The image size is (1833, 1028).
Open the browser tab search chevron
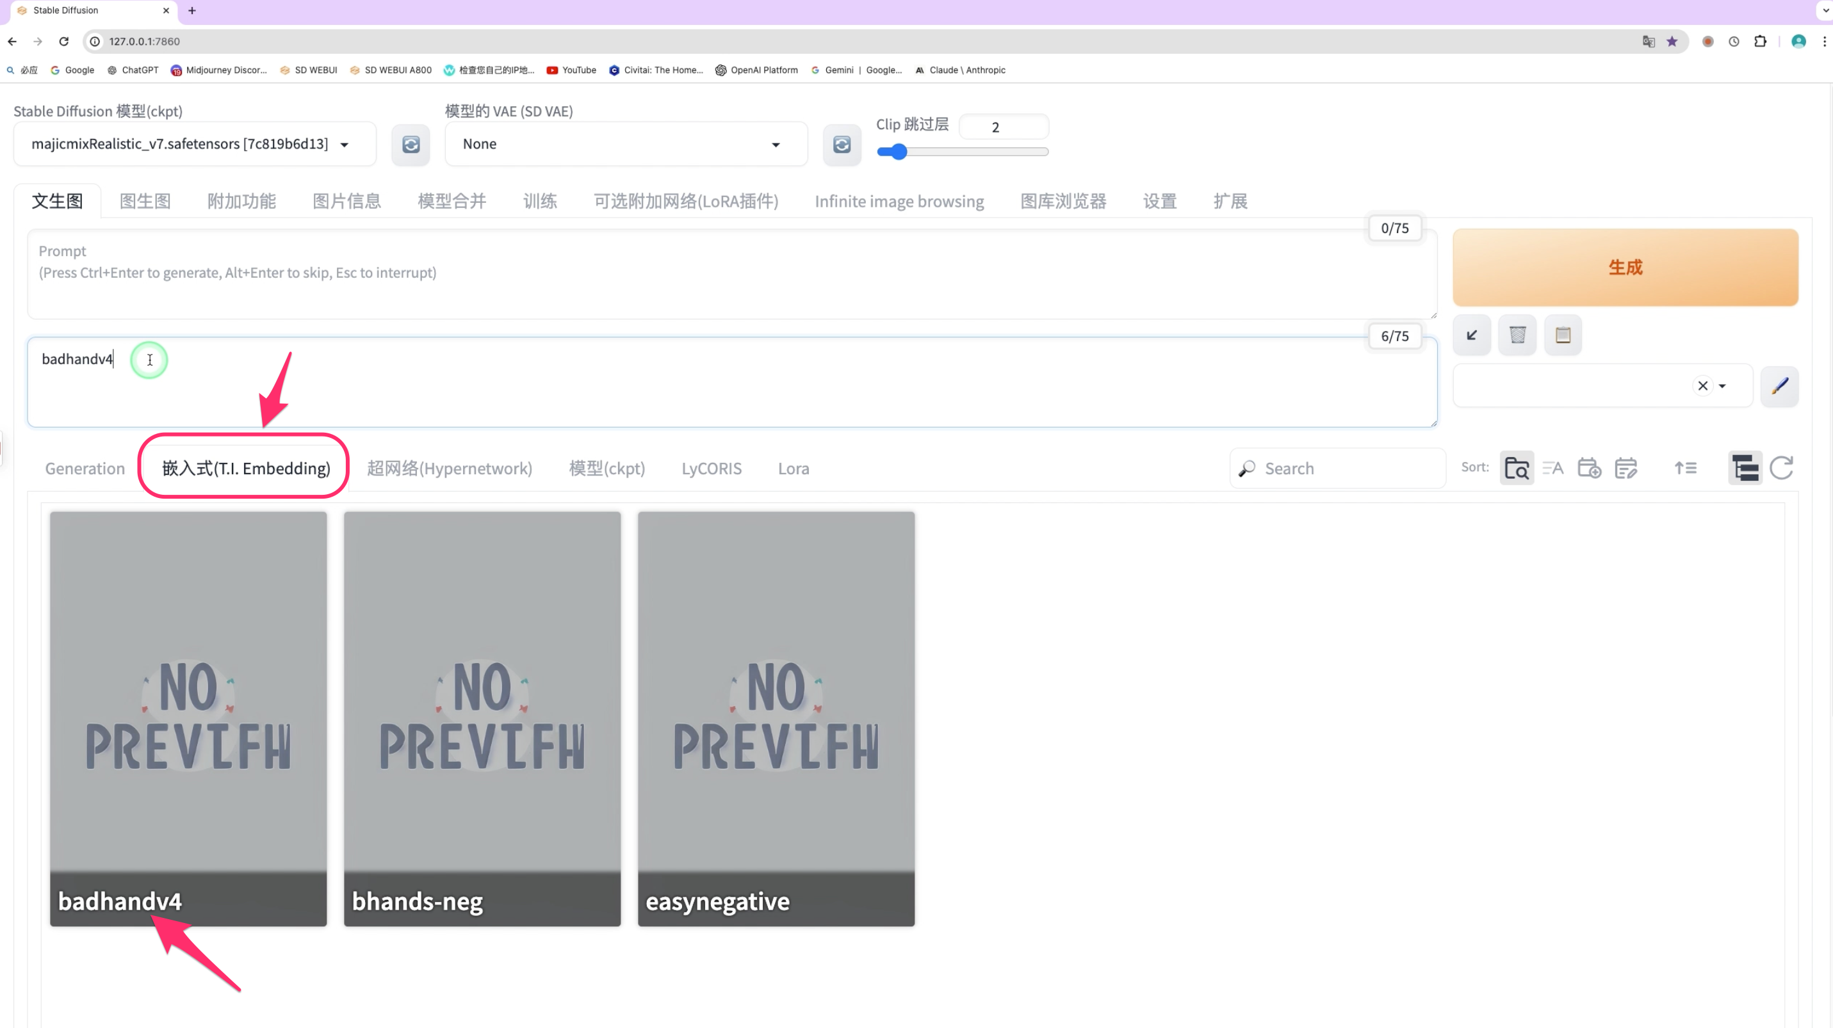tap(1825, 11)
